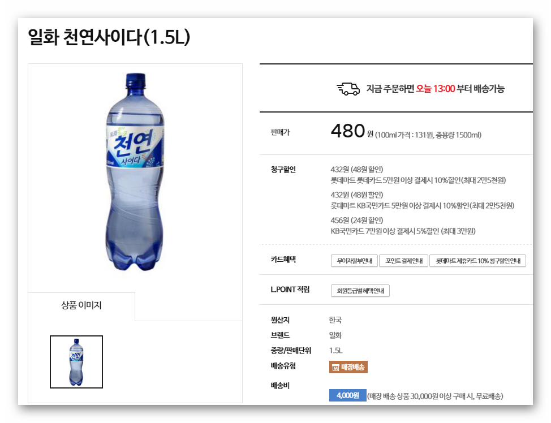Viewport: 551px width, 423px height.
Task: Open the 회원등급별혜택안내 button
Action: [360, 291]
